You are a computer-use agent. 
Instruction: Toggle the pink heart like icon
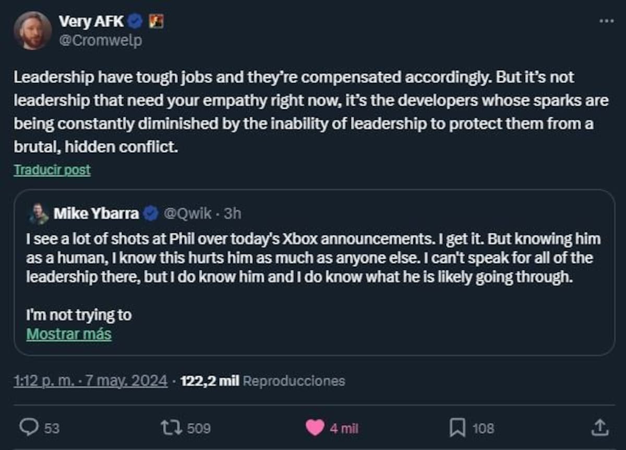(x=315, y=428)
